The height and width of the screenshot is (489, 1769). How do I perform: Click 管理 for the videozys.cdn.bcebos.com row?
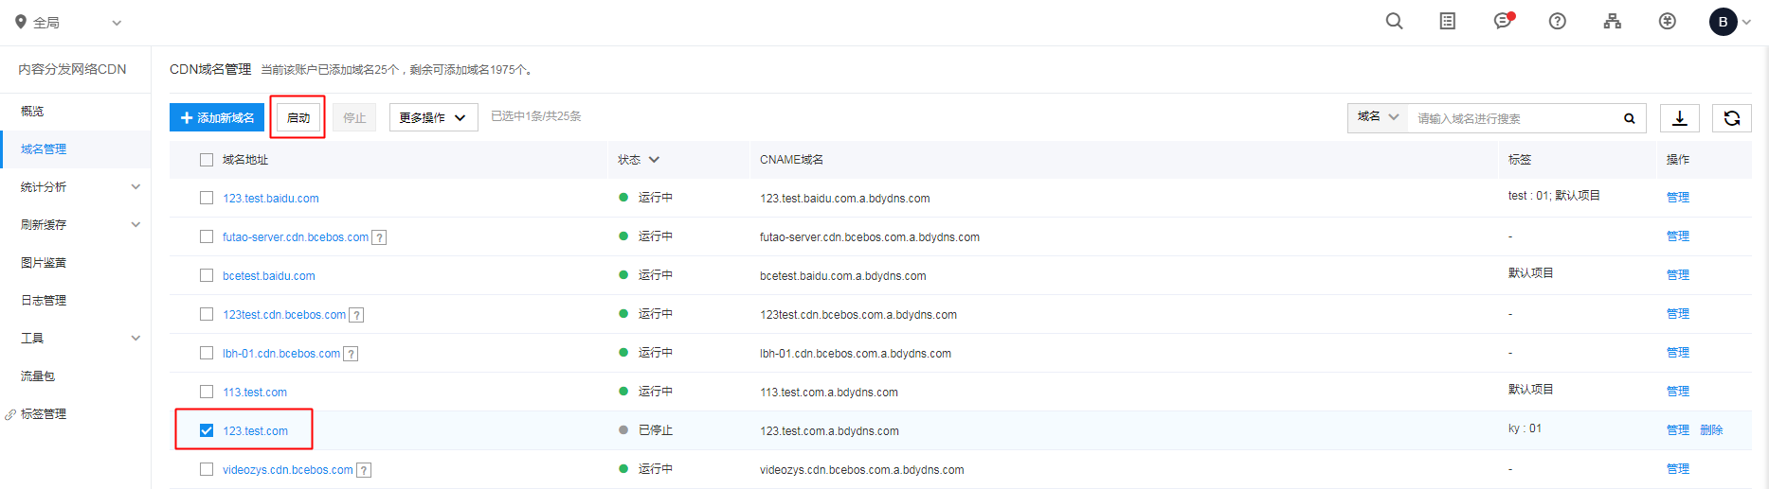pos(1678,469)
